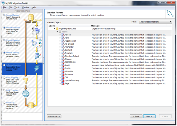Click the Next button
Image resolution: width=177 pixels, height=126 pixels.
point(149,117)
